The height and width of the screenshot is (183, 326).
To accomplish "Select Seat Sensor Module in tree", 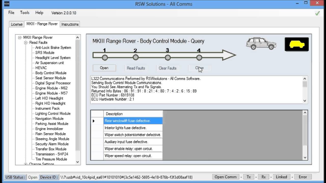I will pos(50,78).
